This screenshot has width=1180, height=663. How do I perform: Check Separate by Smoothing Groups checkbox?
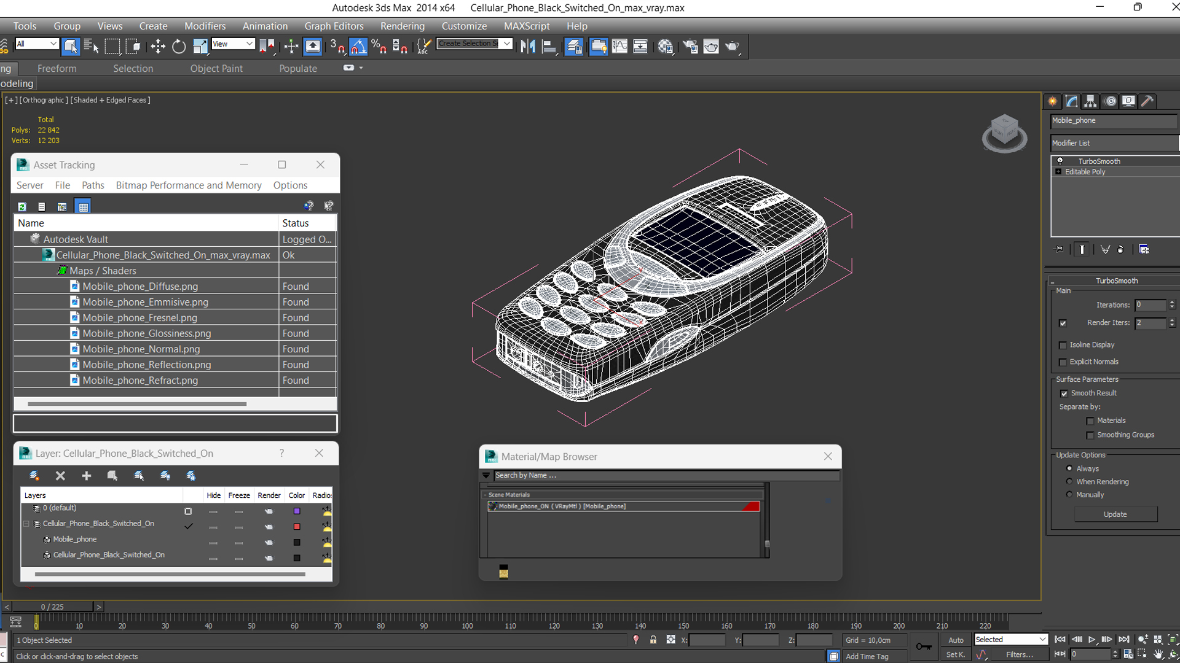pyautogui.click(x=1090, y=435)
